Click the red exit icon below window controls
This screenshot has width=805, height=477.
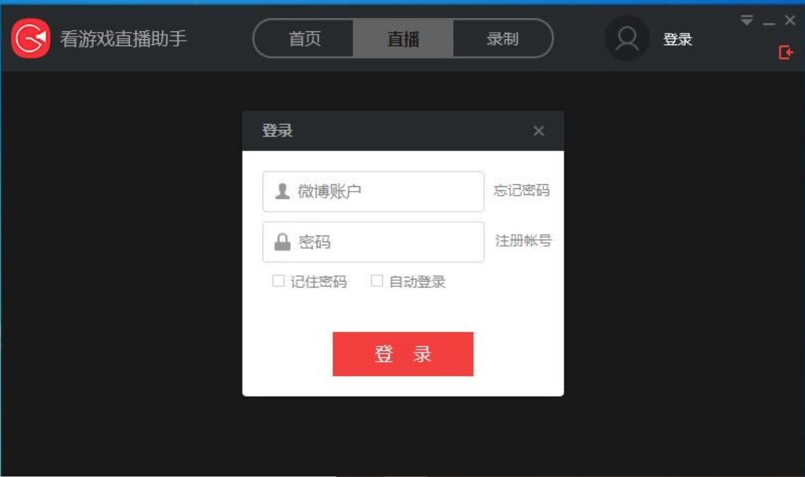pyautogui.click(x=785, y=52)
